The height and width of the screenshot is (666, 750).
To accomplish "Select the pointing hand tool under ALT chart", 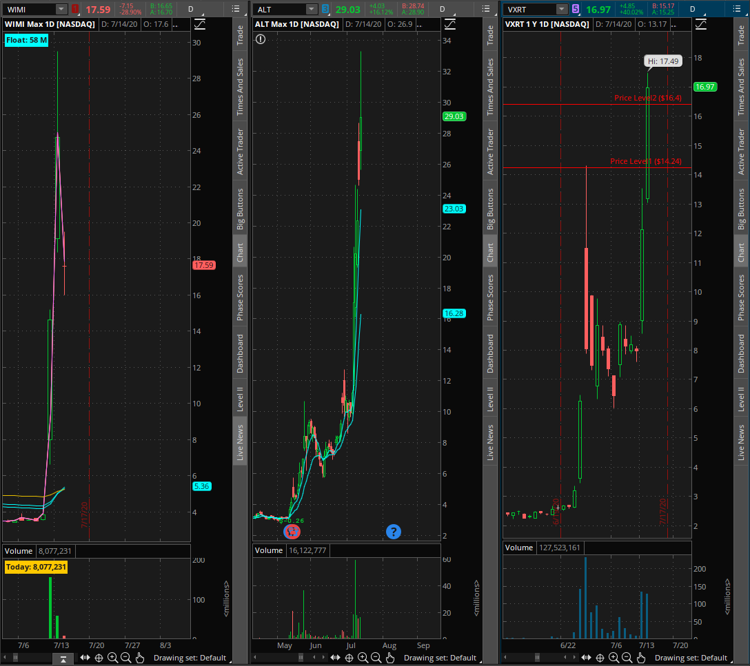I will pyautogui.click(x=390, y=658).
